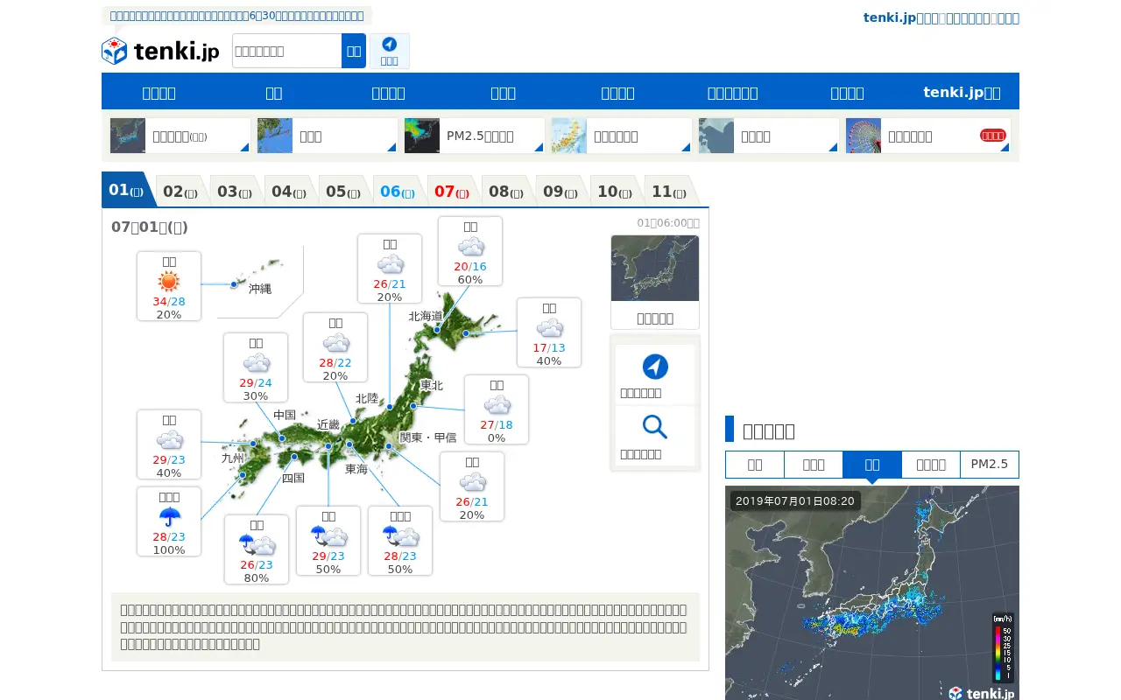Screen dimensions: 1121x700
Task: Click the current location compass arrow button by the map
Action: 655,374
